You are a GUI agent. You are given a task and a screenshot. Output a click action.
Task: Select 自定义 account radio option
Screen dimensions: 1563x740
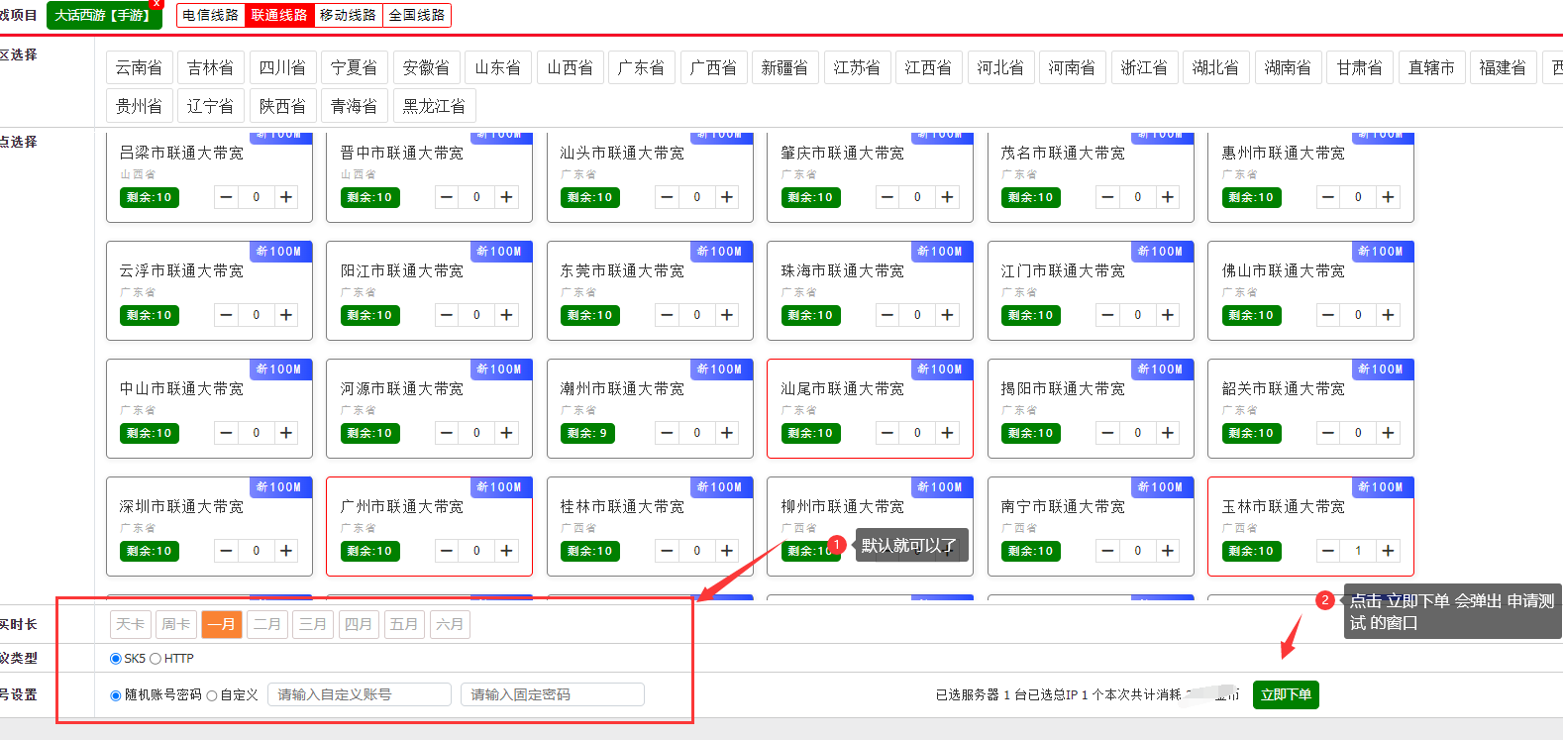click(x=212, y=695)
